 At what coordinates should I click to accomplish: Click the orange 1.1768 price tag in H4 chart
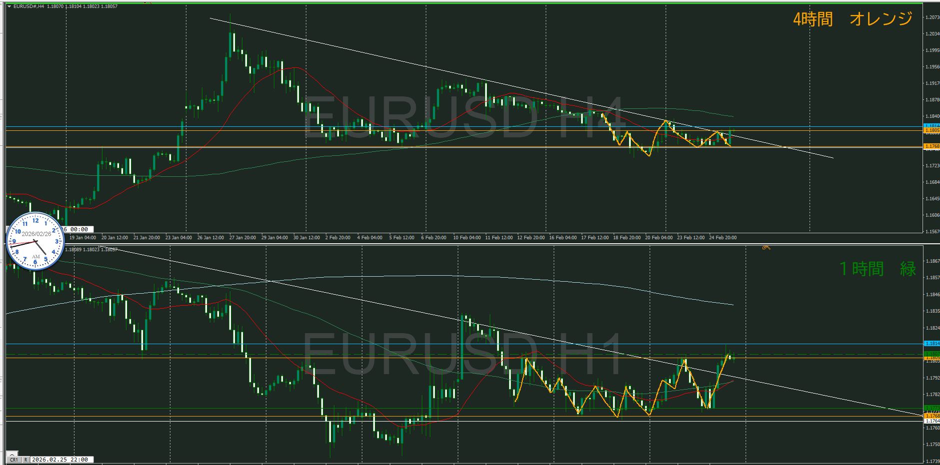pyautogui.click(x=932, y=146)
